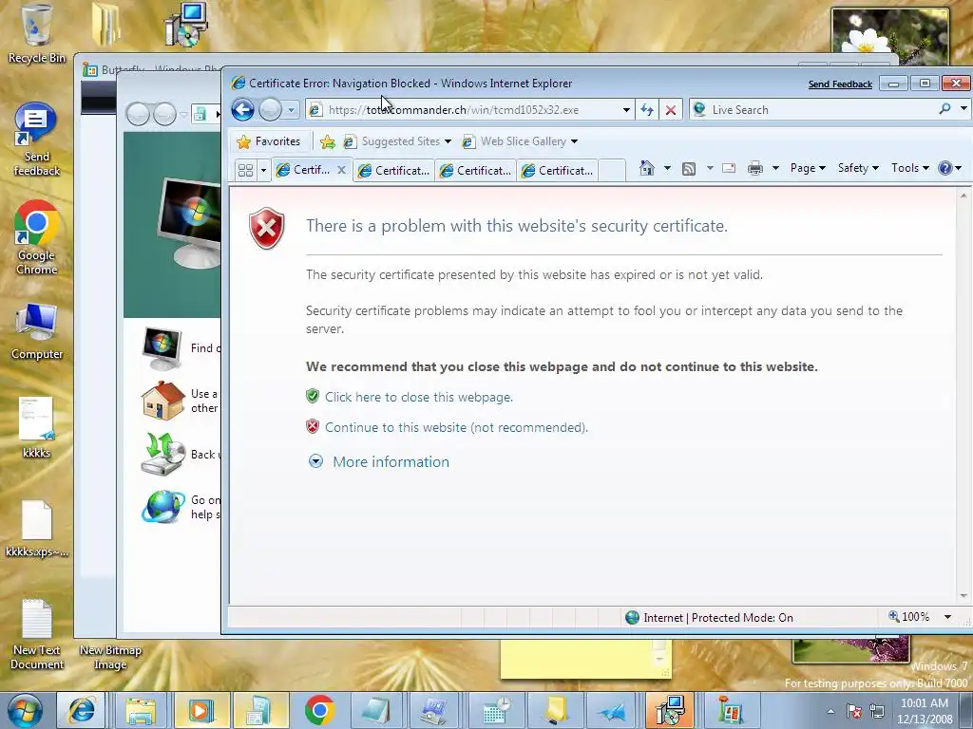Expand the address bar autocomplete arrow
This screenshot has height=729, width=973.
(626, 110)
